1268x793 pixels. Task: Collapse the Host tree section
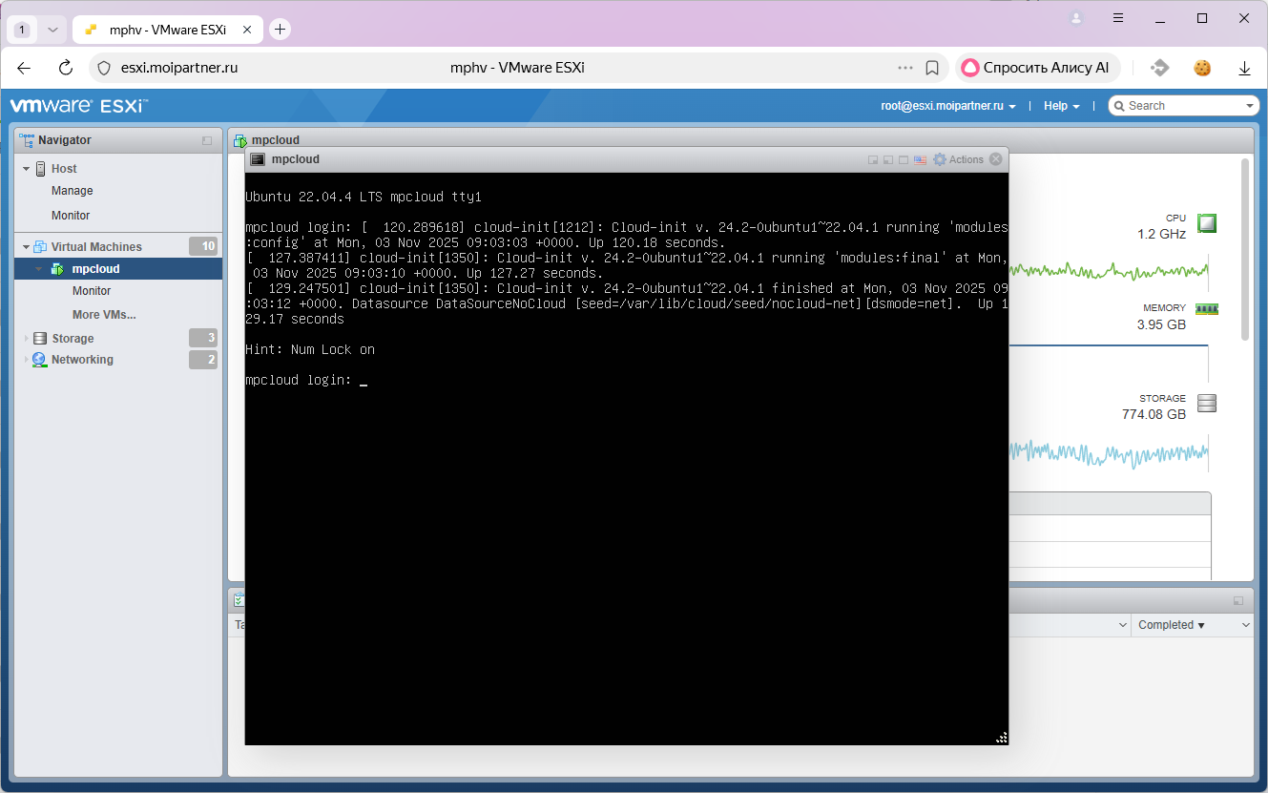(x=27, y=169)
